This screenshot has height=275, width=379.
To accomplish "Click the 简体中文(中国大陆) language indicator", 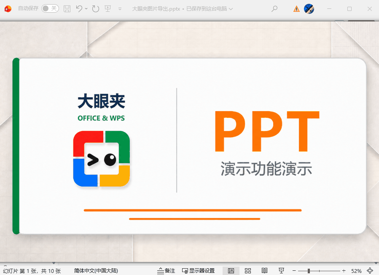I will (96, 271).
